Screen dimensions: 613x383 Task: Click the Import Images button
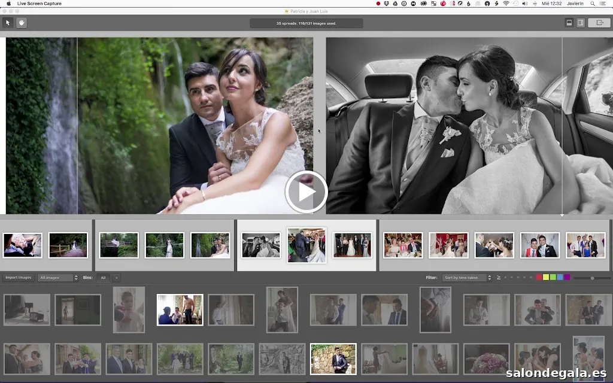click(x=18, y=278)
